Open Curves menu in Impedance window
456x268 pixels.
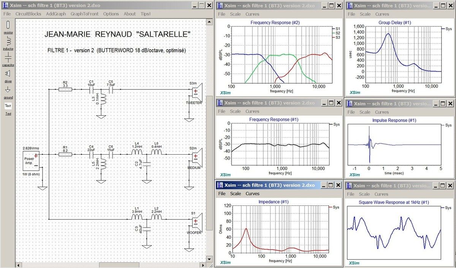252,194
